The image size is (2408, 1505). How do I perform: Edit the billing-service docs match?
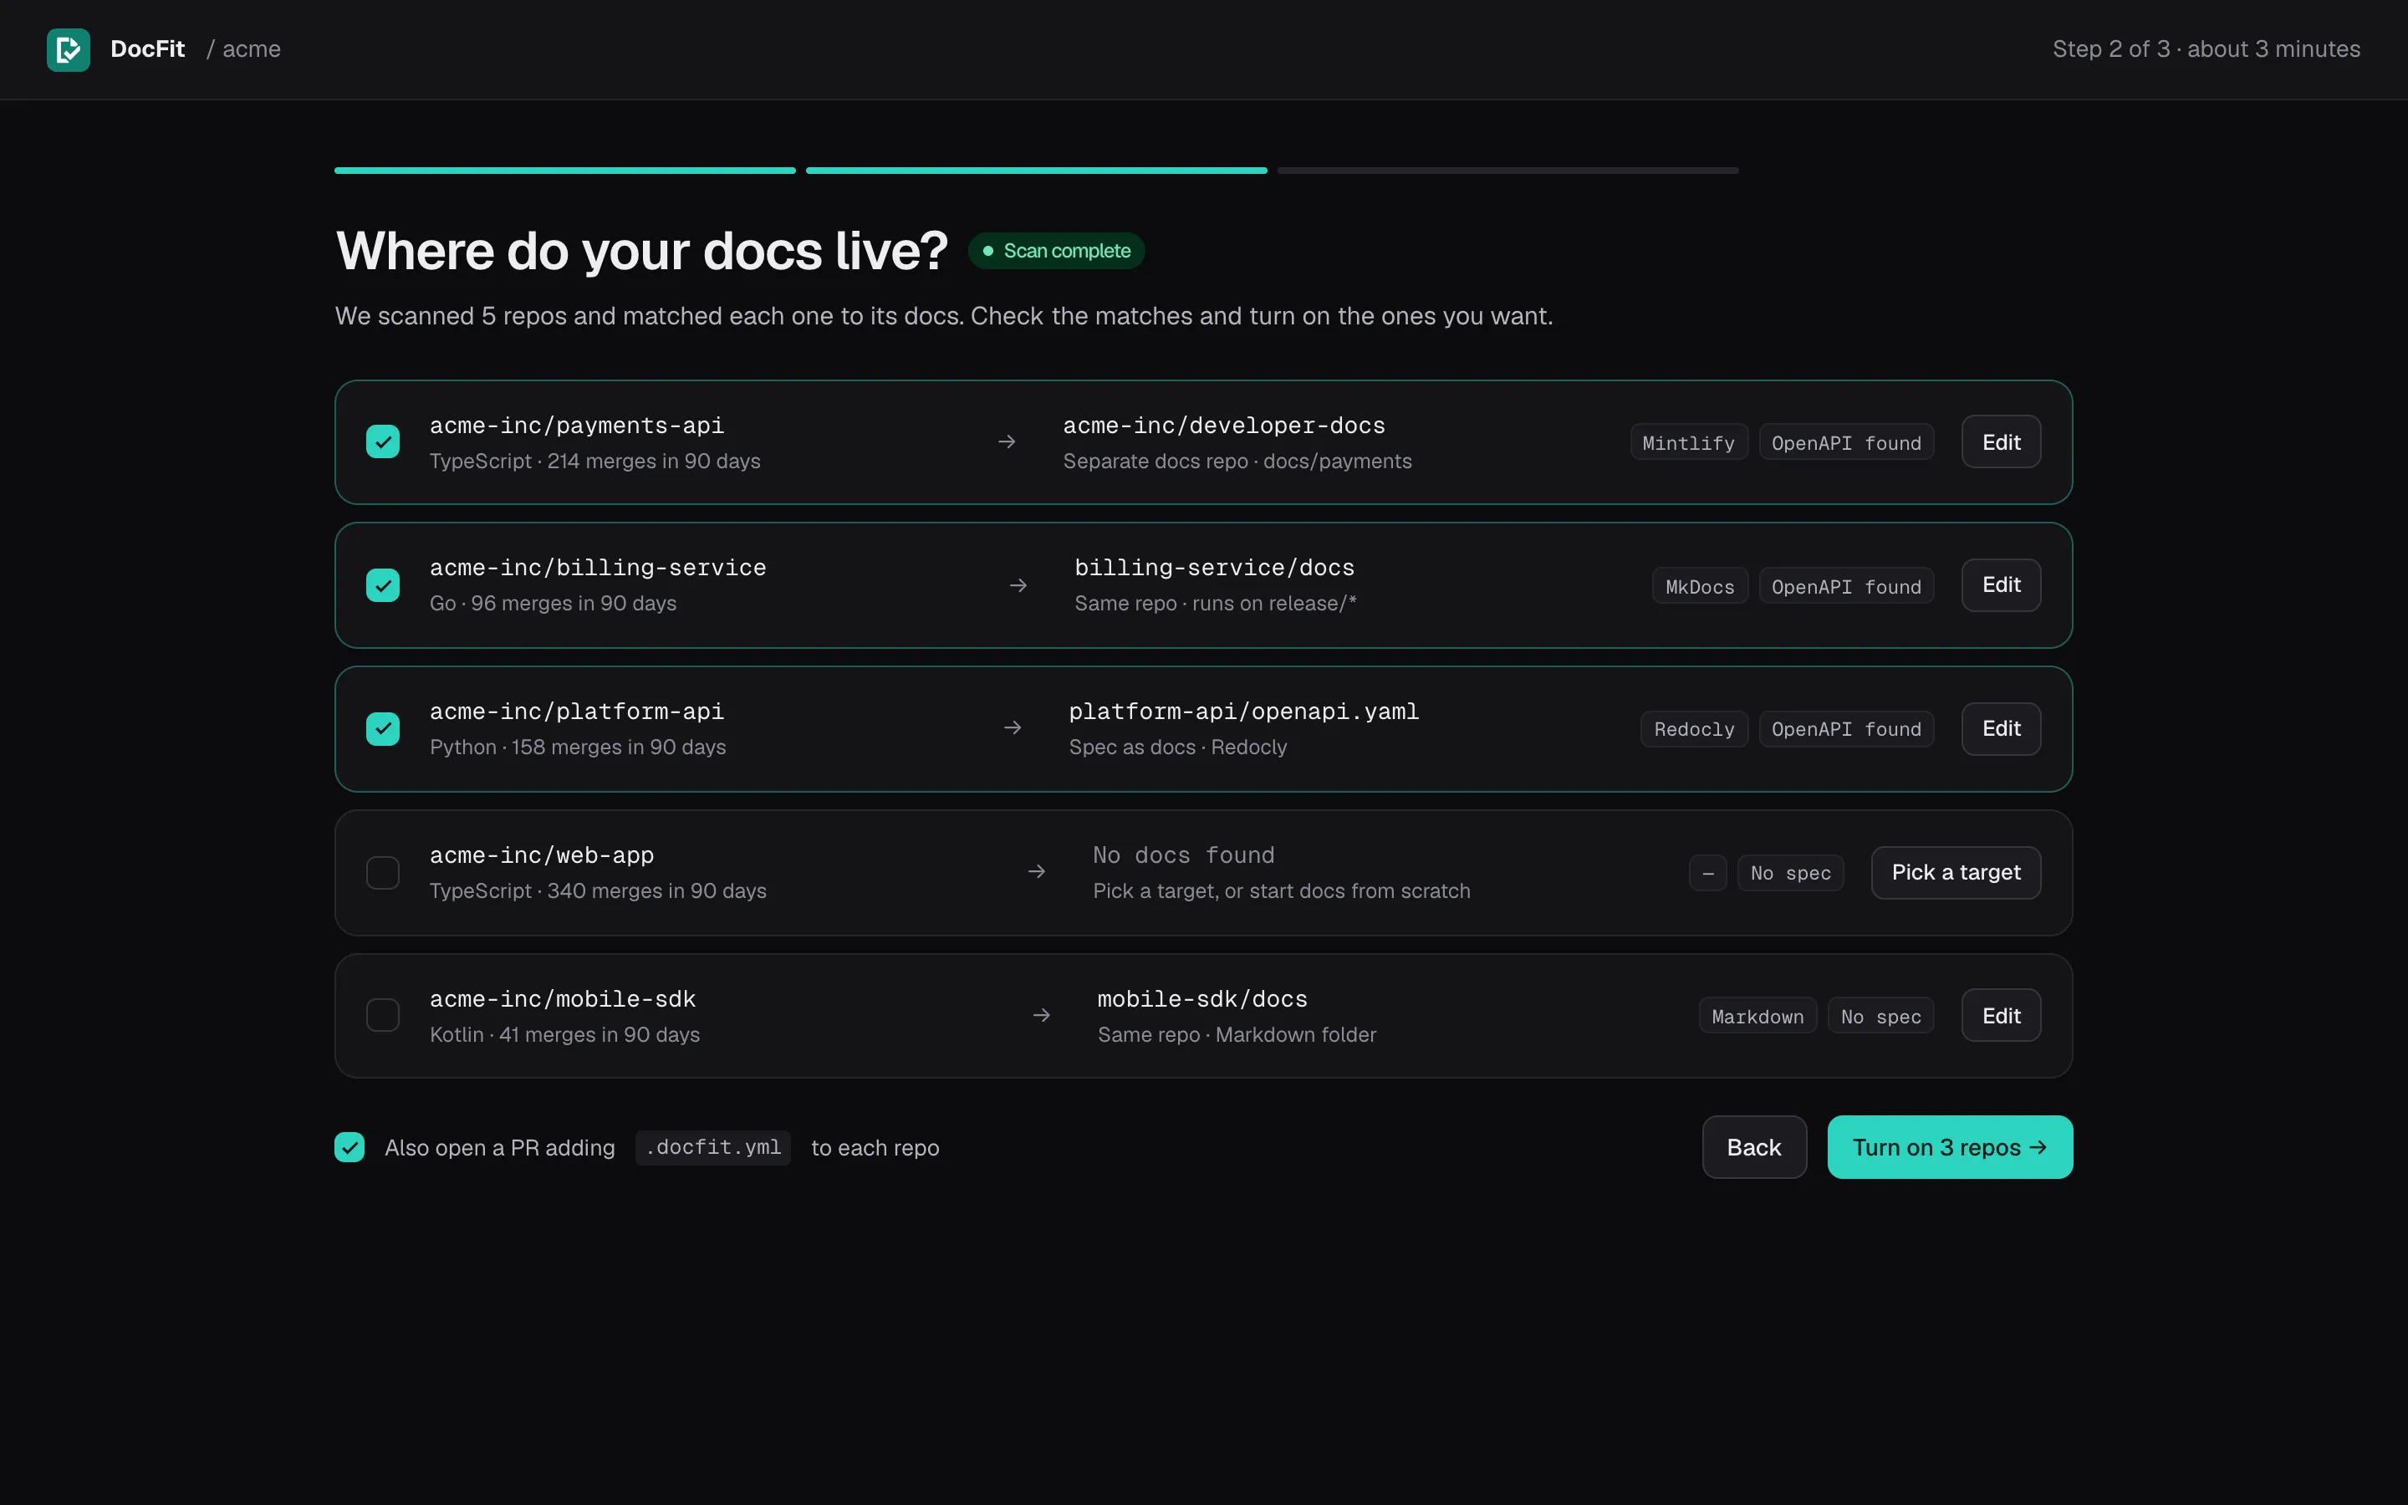point(2001,585)
